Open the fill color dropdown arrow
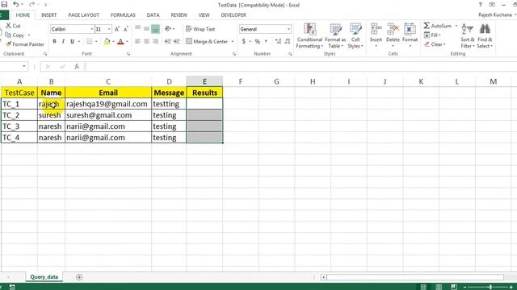 (x=113, y=41)
